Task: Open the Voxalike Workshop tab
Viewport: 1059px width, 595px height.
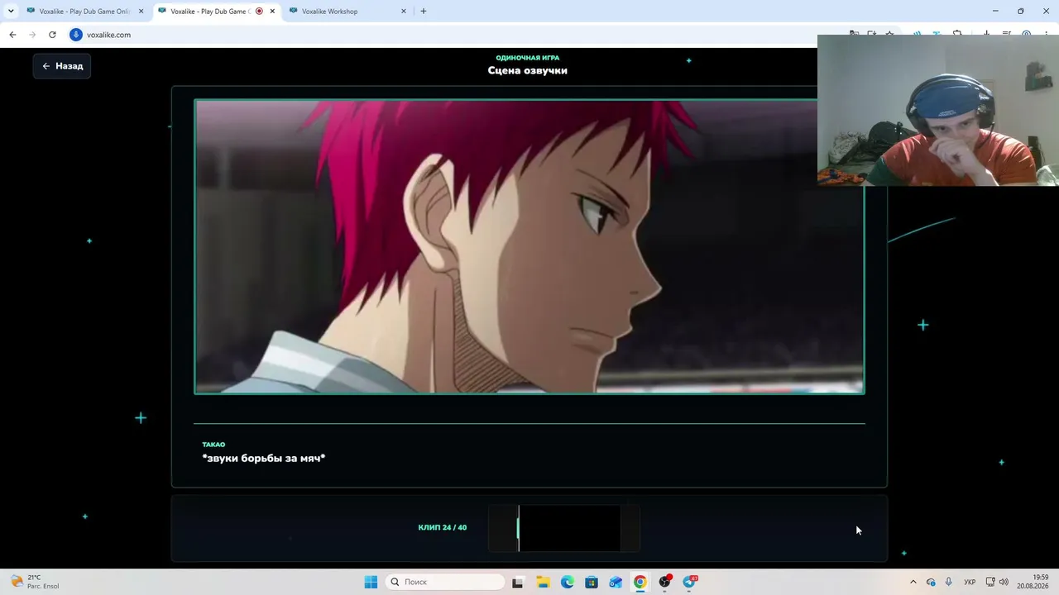Action: [x=347, y=12]
